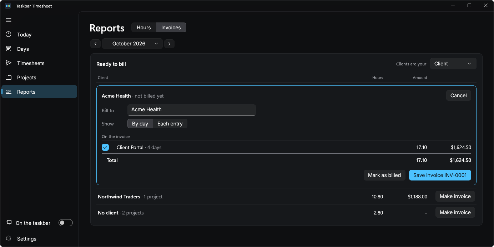Click the chart icon beside Reports
Screen dimensions: 494x247
click(9, 92)
